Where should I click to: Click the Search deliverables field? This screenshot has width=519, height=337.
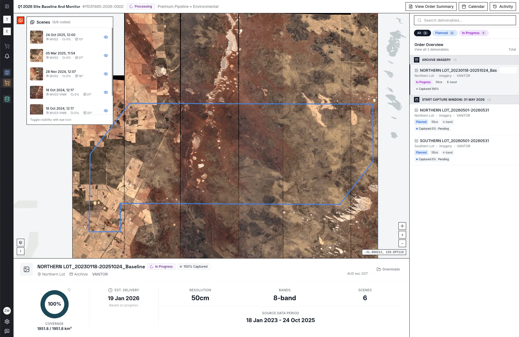[465, 20]
